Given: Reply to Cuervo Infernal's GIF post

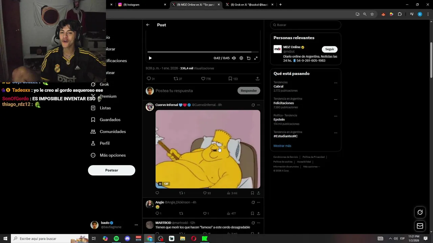Looking at the screenshot, I should pos(157,193).
